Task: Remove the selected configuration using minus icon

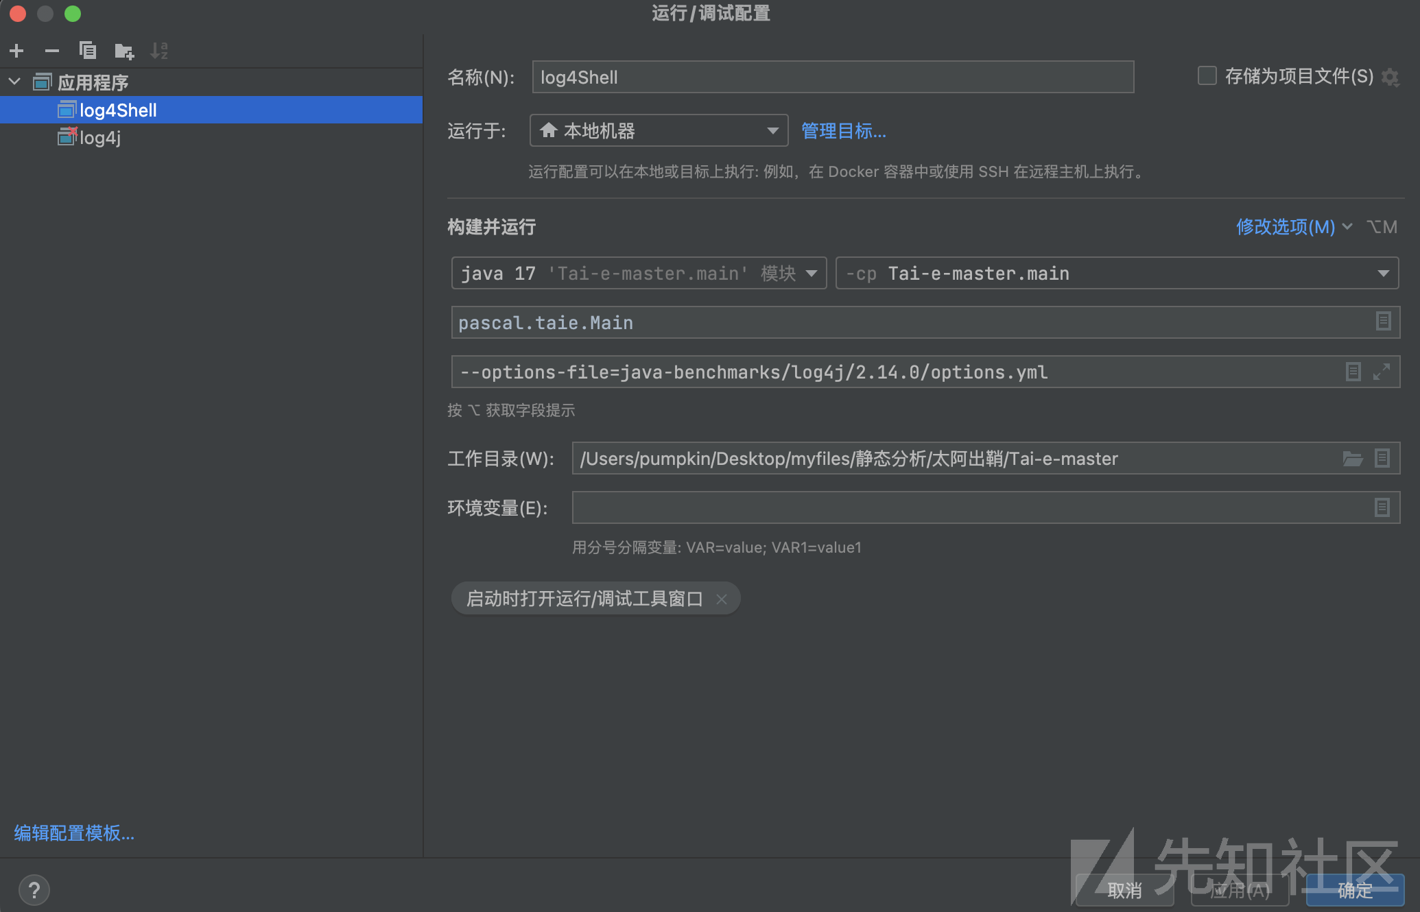Action: pyautogui.click(x=51, y=50)
